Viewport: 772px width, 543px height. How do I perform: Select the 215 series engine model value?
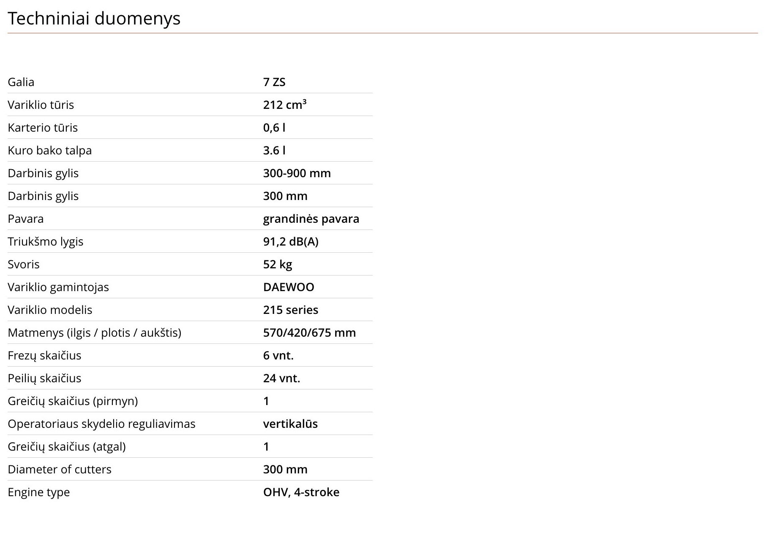[291, 310]
